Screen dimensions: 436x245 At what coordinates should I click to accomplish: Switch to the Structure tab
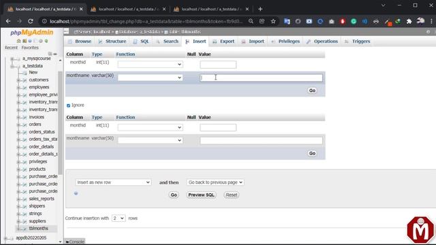(x=112, y=41)
